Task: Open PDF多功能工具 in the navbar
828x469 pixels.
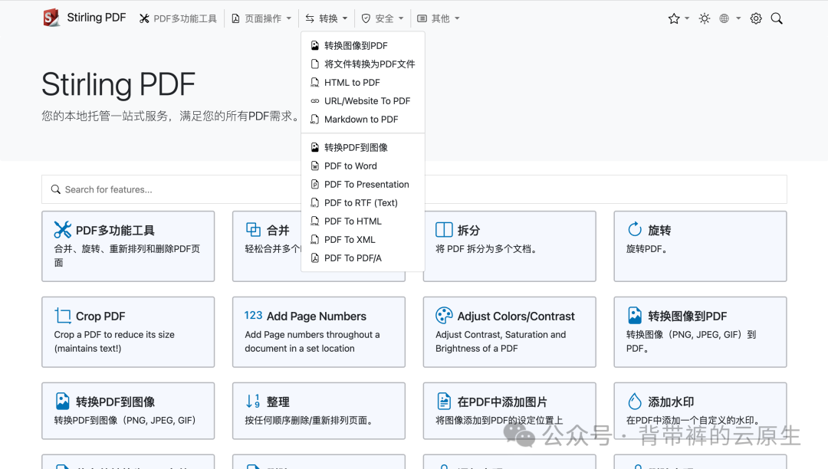Action: coord(178,18)
